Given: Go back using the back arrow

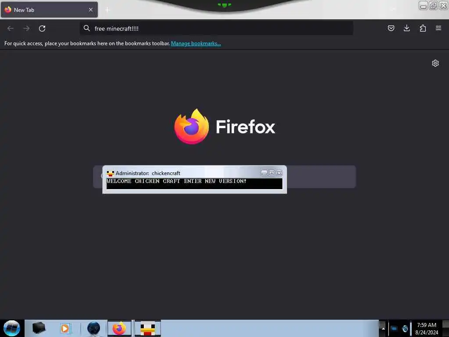Looking at the screenshot, I should click(11, 29).
